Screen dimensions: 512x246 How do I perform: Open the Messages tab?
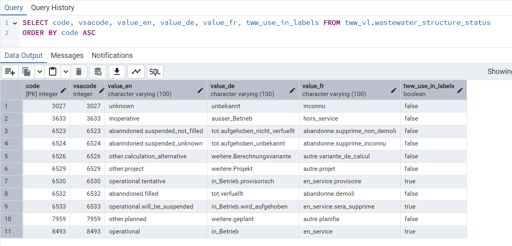pyautogui.click(x=67, y=55)
